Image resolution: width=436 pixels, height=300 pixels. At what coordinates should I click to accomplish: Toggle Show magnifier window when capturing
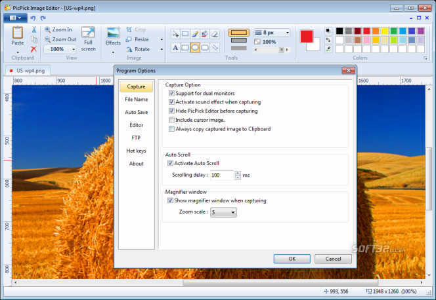point(170,200)
